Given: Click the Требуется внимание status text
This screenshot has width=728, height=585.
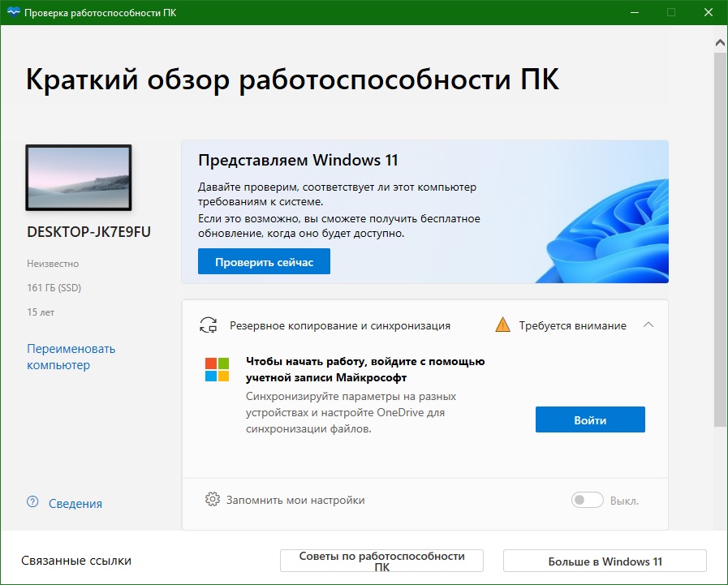Looking at the screenshot, I should [x=572, y=325].
